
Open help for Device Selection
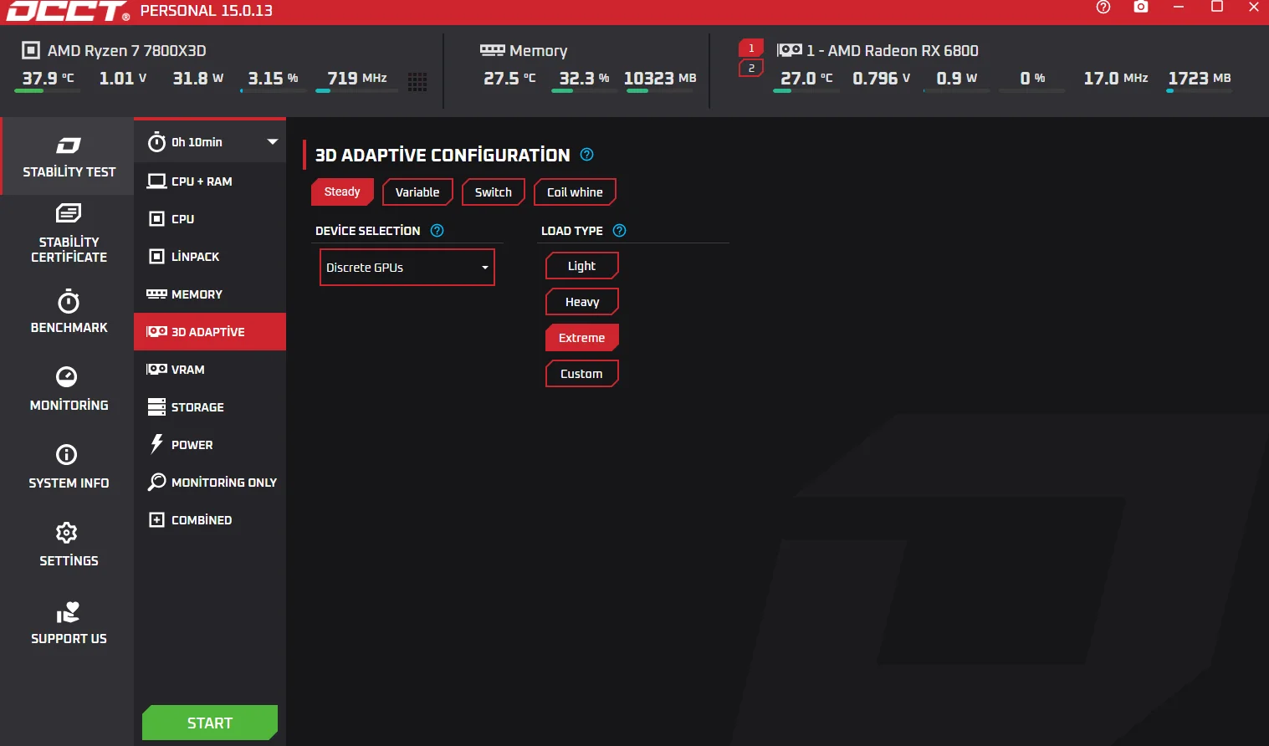[x=437, y=231]
